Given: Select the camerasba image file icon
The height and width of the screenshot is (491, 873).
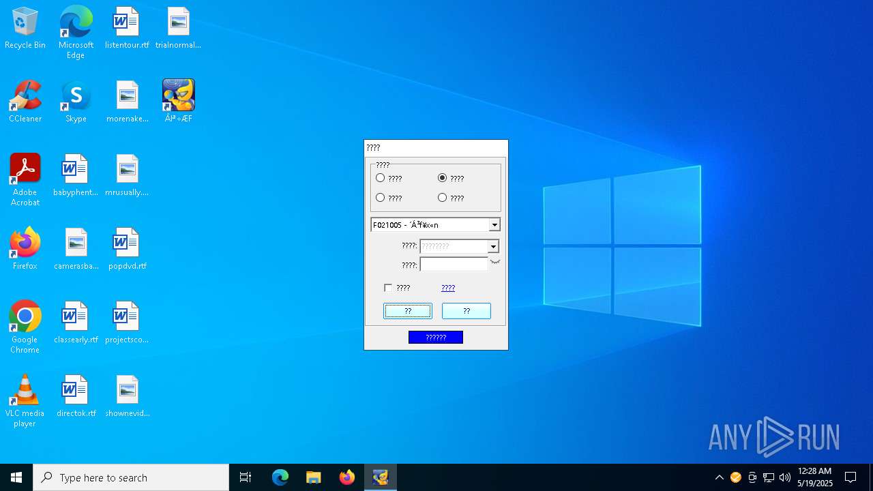Looking at the screenshot, I should [x=76, y=250].
